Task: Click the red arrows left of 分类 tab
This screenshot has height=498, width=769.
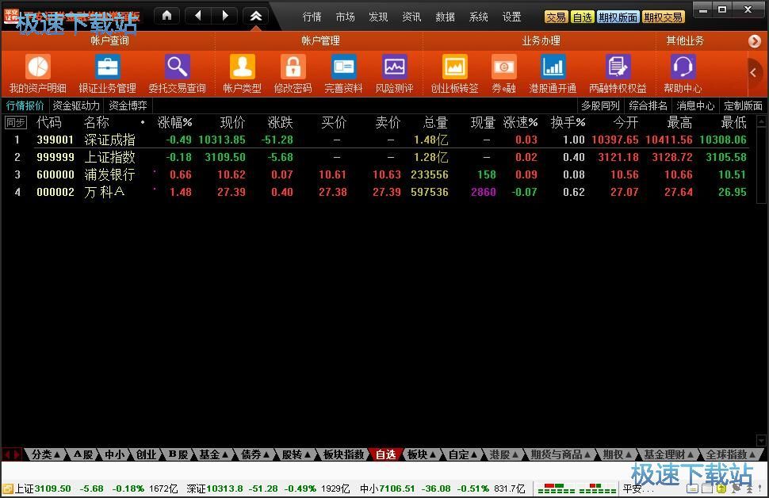Action: pos(12,455)
